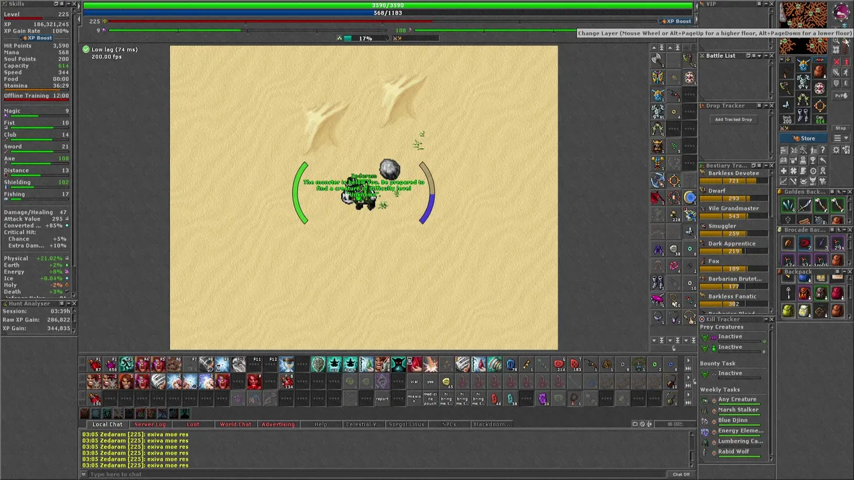Open the help question mark control button
Viewport: 854px width, 480px height.
(x=823, y=149)
